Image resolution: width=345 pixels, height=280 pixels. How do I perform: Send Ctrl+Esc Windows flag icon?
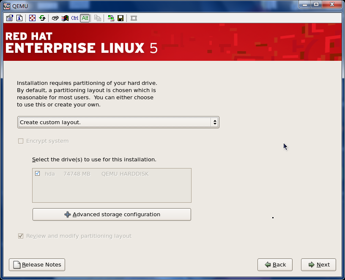[x=65, y=18]
